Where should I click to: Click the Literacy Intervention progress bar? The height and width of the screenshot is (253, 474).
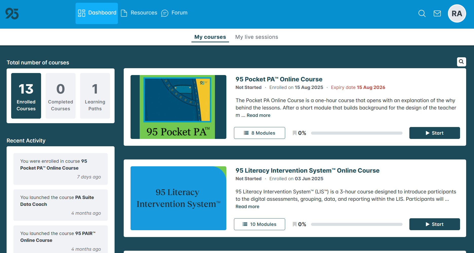[357, 224]
